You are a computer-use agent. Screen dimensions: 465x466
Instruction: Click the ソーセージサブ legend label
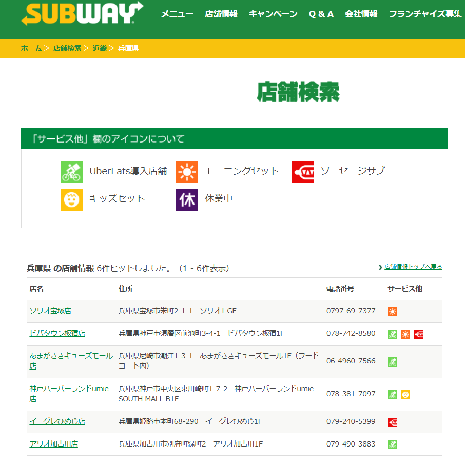click(353, 171)
